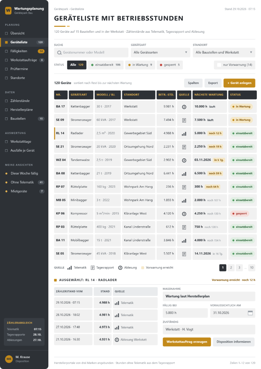261x369 pixels.
Task: Click the gesperrt badge in KP 06 row
Action: pos(239,214)
